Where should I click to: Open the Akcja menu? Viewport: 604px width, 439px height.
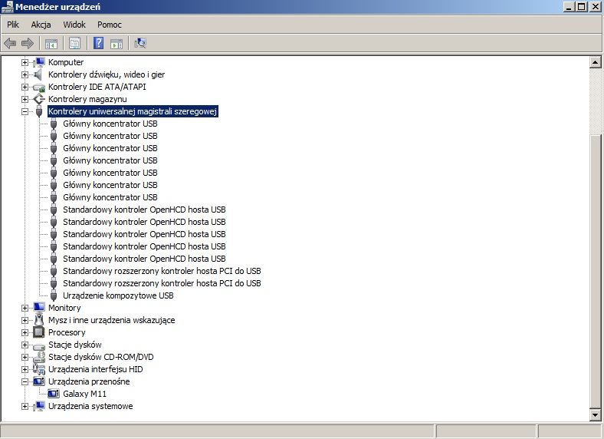point(41,25)
